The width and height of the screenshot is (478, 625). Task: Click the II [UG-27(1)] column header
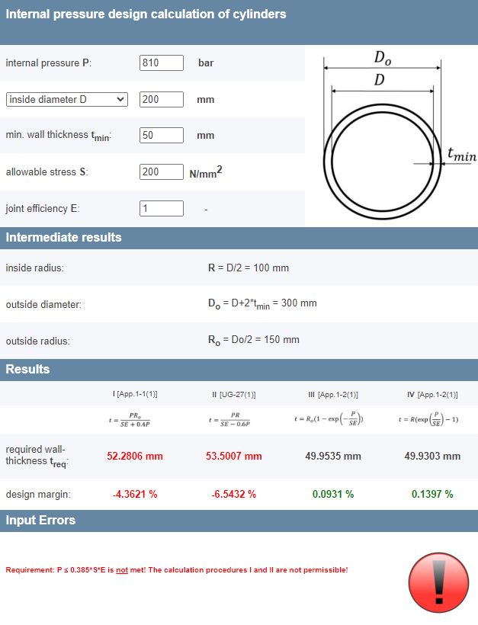click(x=233, y=395)
